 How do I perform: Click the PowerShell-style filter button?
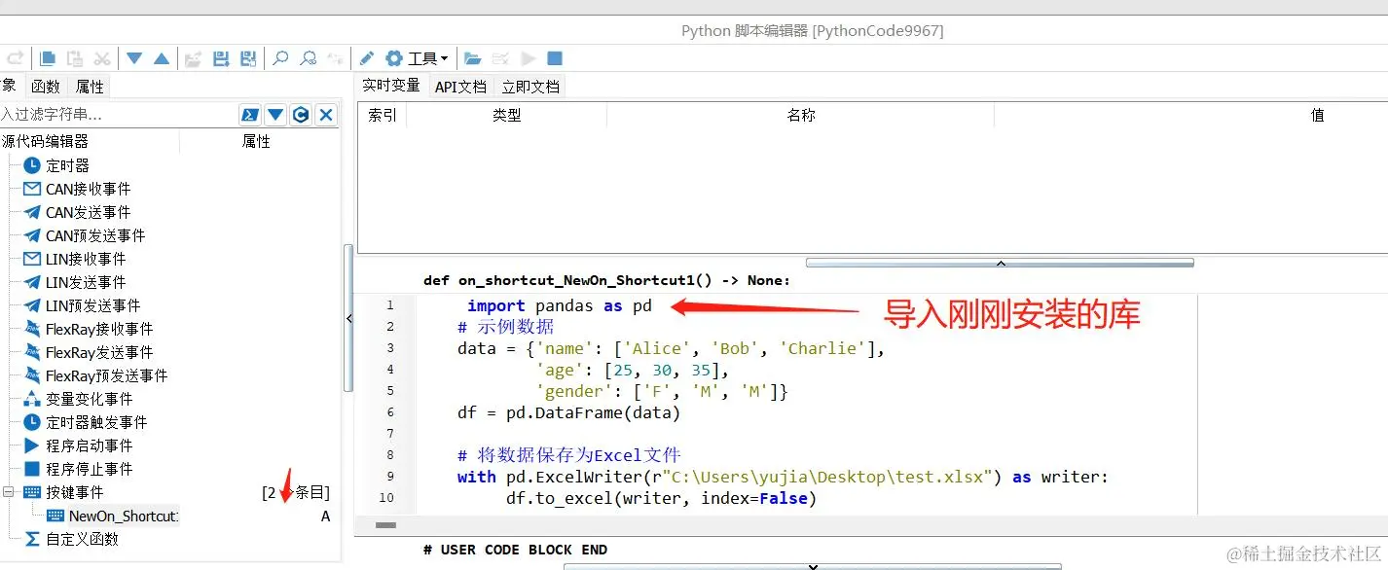coord(250,115)
